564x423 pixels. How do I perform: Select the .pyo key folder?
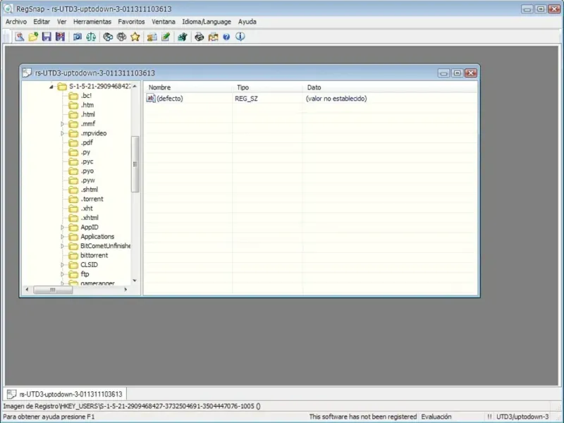point(81,171)
